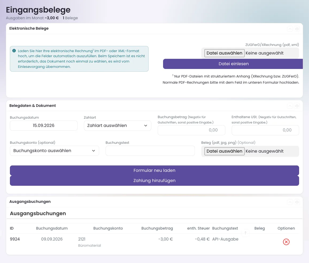Print the Ausgangsbuchungen panel
Screen dimensions: 309x263
[297, 202]
